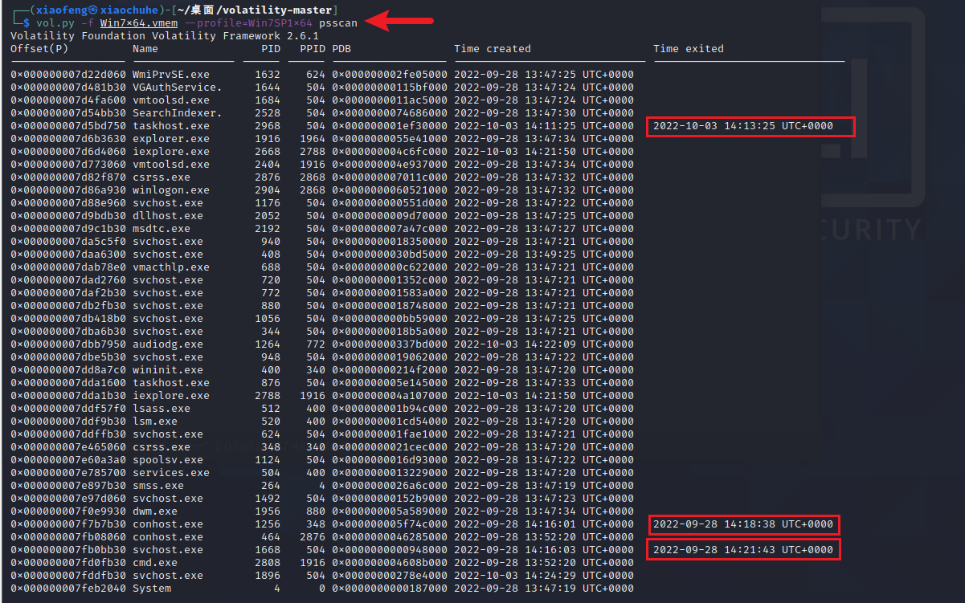
Task: Click csrss.exe row with PID 2876
Action: (x=322, y=177)
